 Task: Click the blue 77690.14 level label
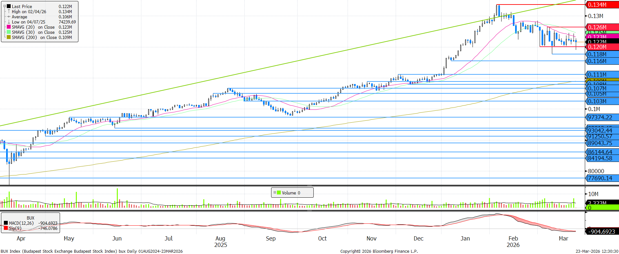602,178
